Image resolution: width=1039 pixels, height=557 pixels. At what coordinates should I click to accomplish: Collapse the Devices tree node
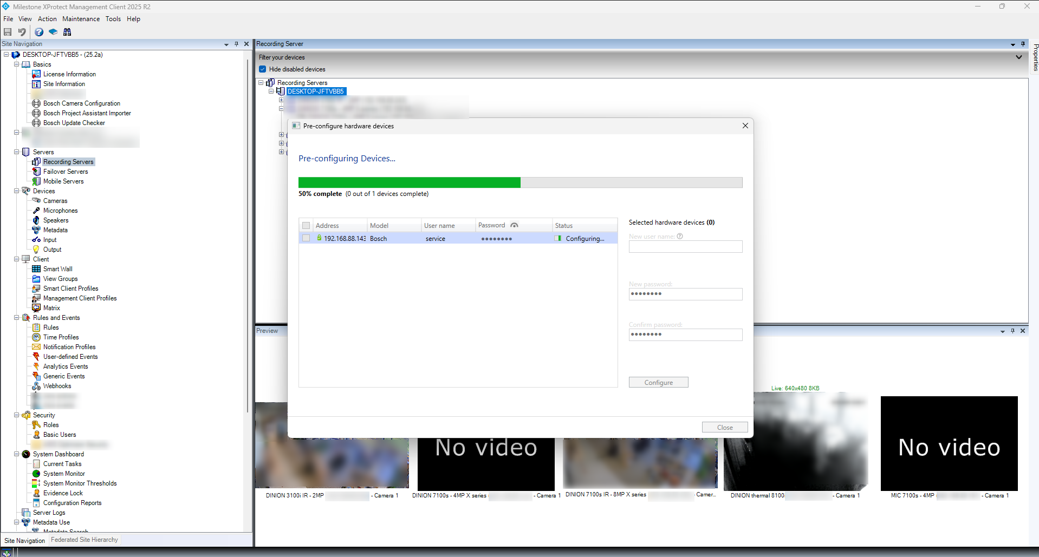tap(17, 191)
